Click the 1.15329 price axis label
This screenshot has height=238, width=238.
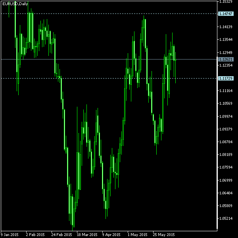click(x=226, y=2)
